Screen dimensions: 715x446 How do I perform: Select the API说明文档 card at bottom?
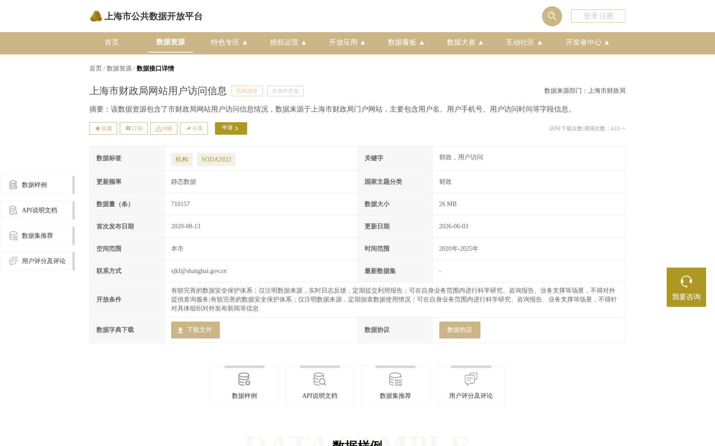pos(320,386)
